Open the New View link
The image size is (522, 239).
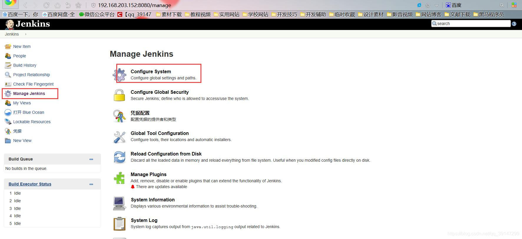coord(22,141)
